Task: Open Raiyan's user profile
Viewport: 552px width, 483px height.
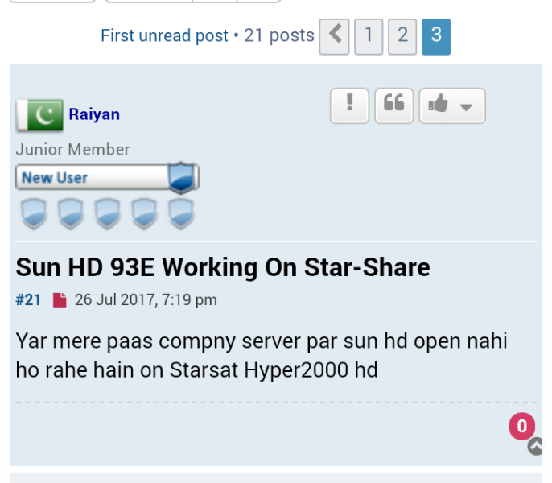Action: click(94, 114)
